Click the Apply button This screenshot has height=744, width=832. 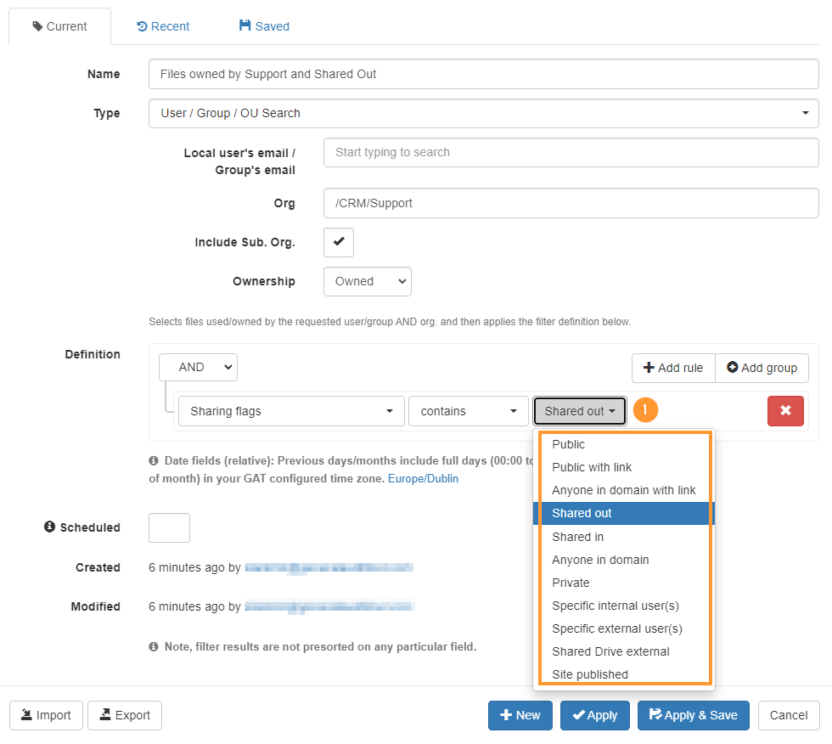(x=595, y=715)
